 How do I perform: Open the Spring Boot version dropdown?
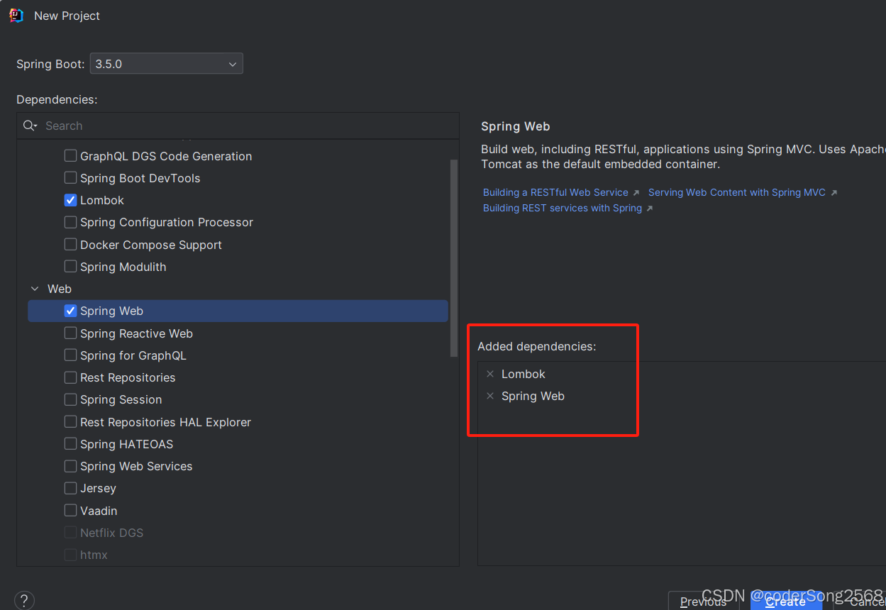tap(167, 64)
